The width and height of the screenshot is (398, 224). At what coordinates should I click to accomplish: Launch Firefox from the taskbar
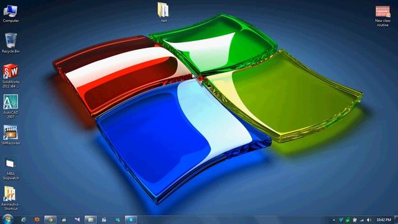click(37, 220)
